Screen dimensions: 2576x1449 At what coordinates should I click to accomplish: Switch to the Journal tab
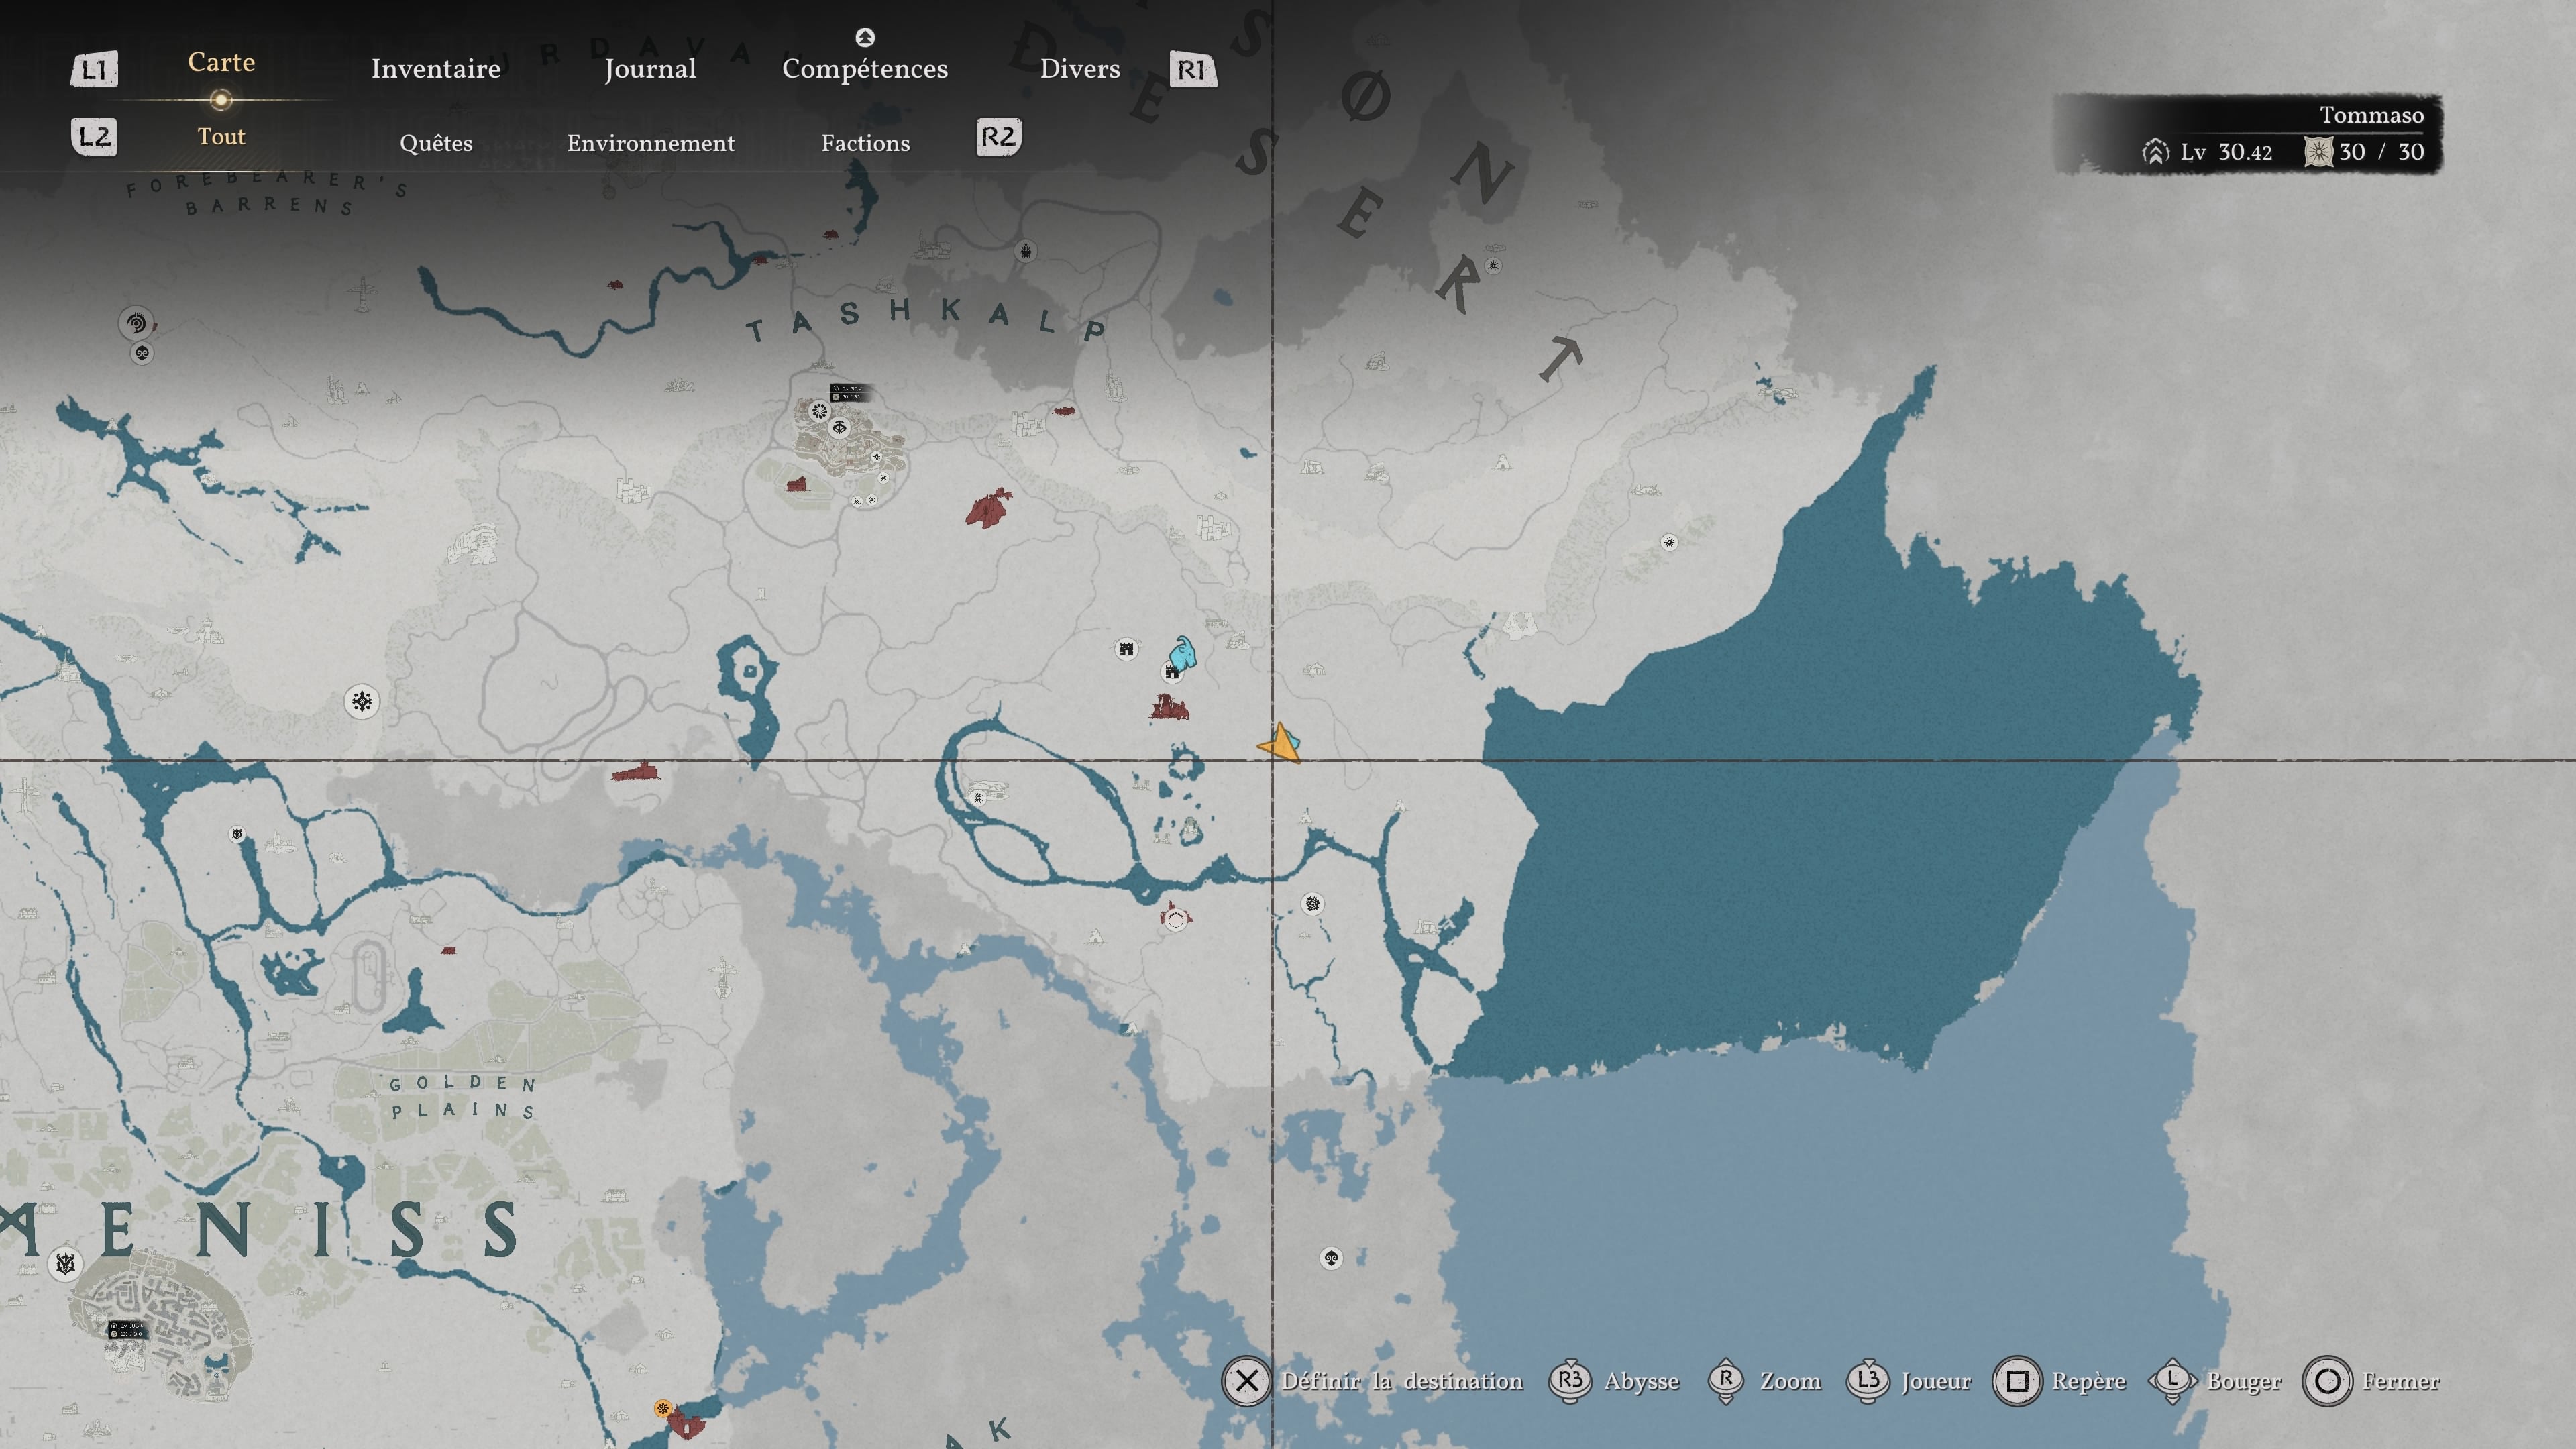(650, 69)
